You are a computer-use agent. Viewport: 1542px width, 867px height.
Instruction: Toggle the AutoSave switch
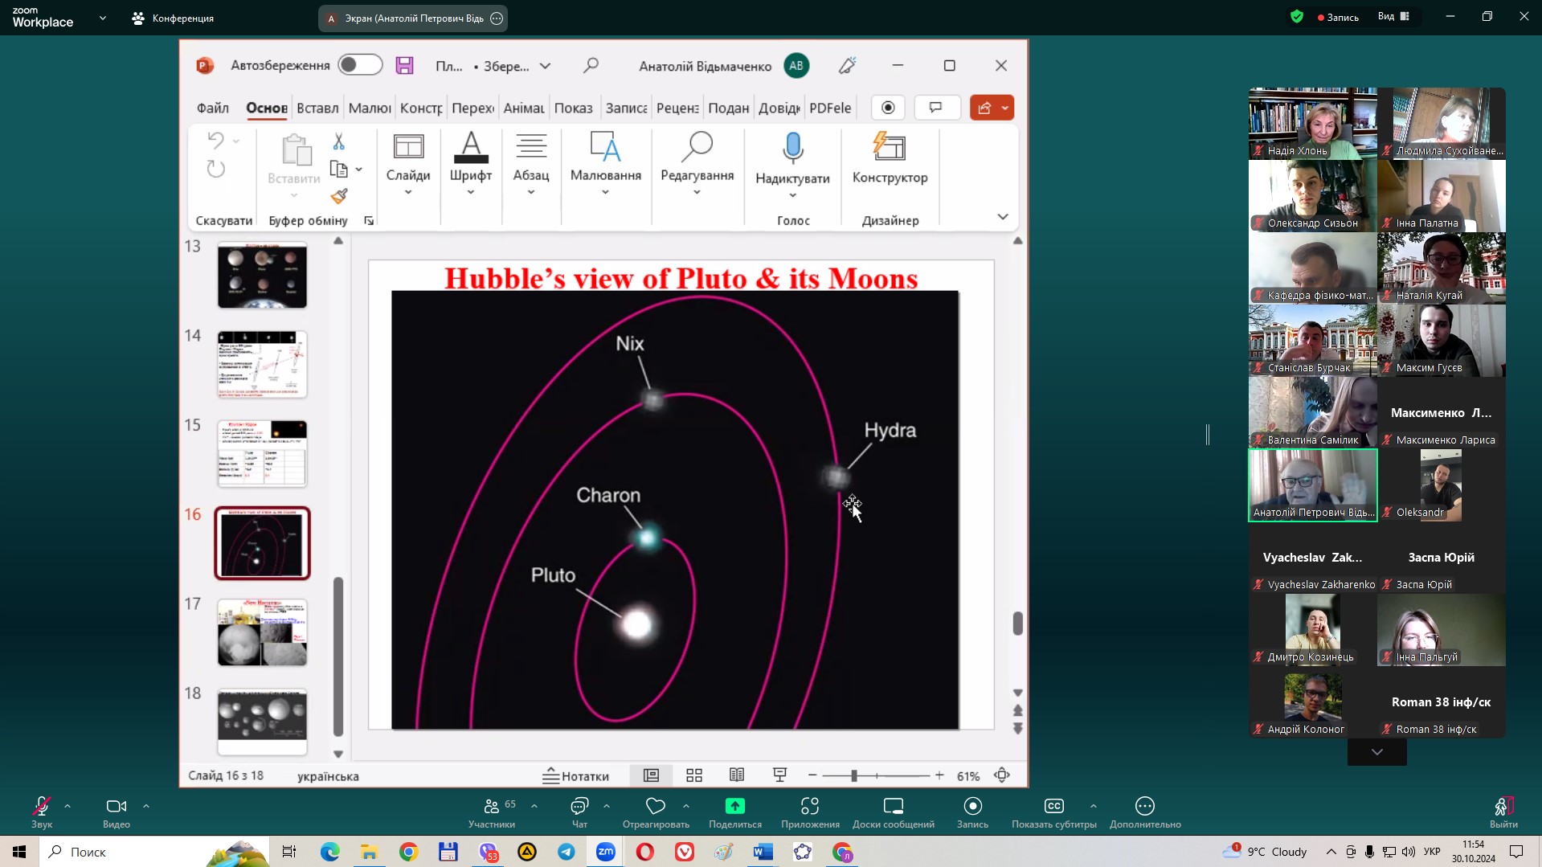click(x=360, y=65)
